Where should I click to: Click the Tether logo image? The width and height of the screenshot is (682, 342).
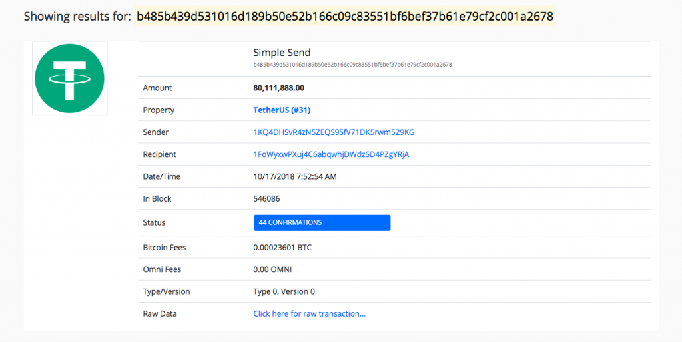point(69,79)
